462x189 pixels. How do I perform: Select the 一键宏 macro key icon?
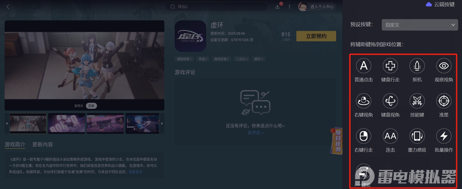[364, 171]
